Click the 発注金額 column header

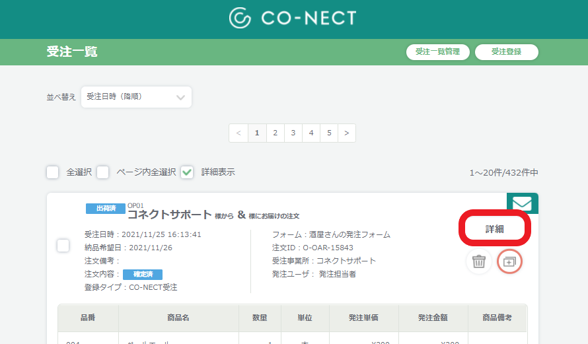[x=433, y=318]
